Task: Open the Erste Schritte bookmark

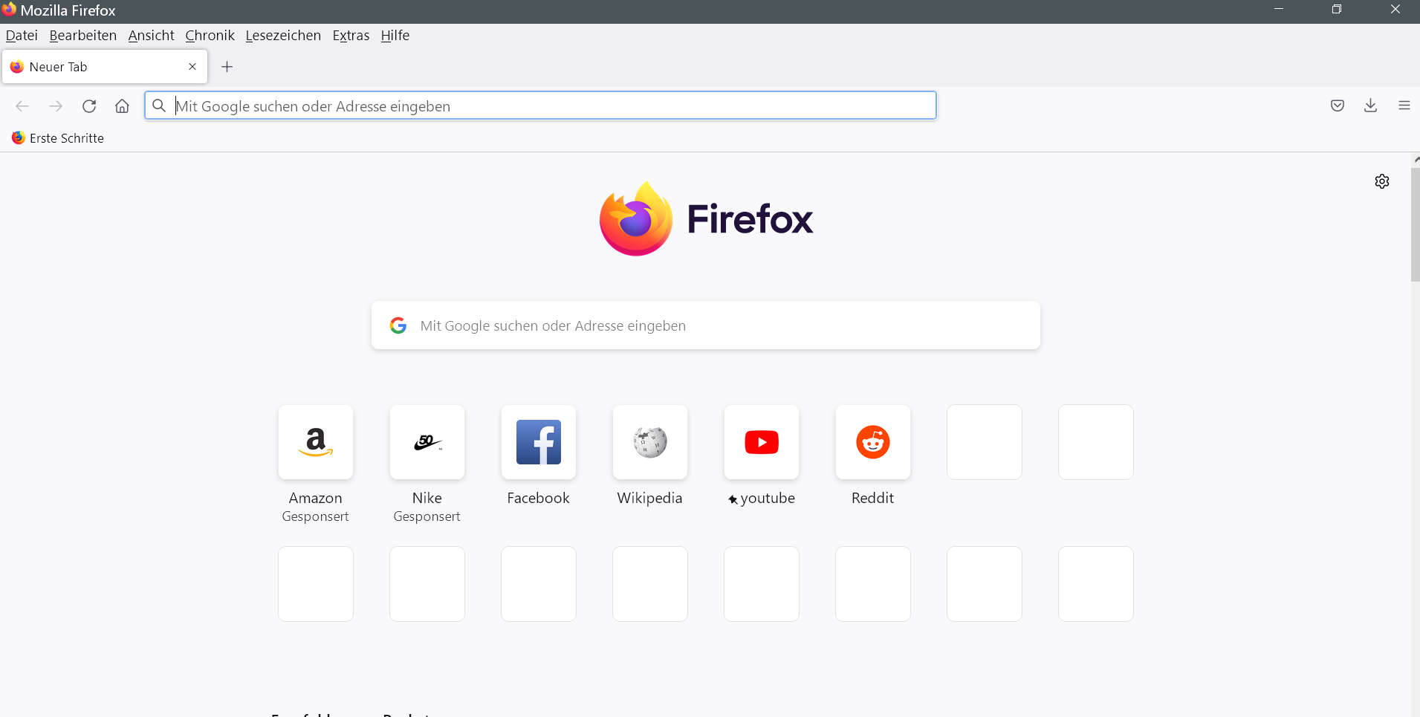Action: (58, 138)
